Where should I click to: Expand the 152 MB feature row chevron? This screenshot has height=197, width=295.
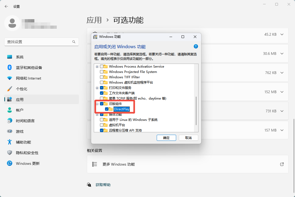(282, 92)
